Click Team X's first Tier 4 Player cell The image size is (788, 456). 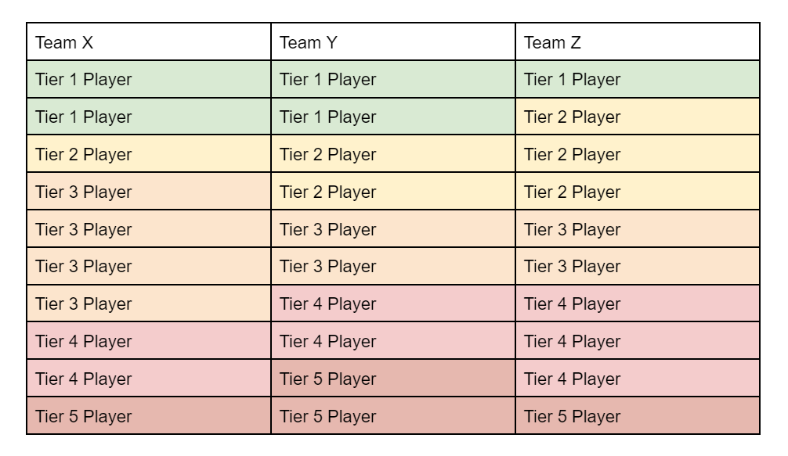coord(149,340)
